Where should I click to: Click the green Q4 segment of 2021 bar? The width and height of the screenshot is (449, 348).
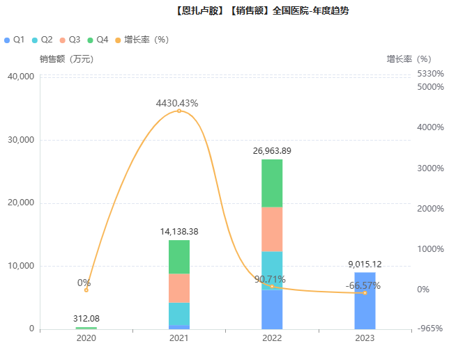pyautogui.click(x=179, y=257)
